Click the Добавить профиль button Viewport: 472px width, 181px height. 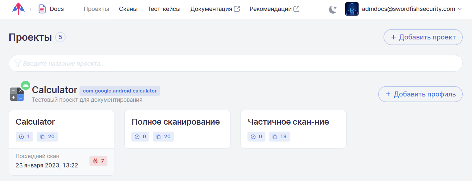[420, 94]
